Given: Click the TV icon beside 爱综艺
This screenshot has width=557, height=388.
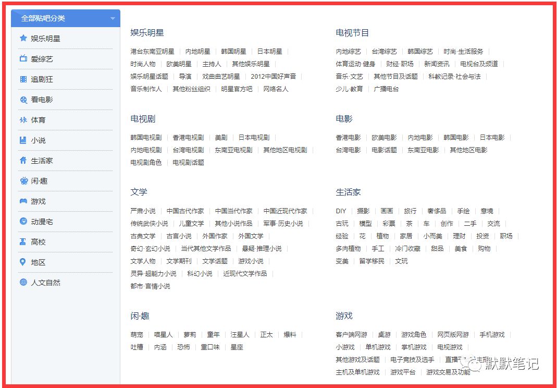Looking at the screenshot, I should click(x=23, y=58).
